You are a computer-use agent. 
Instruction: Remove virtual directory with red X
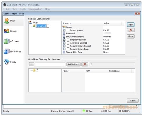pos(85,64)
